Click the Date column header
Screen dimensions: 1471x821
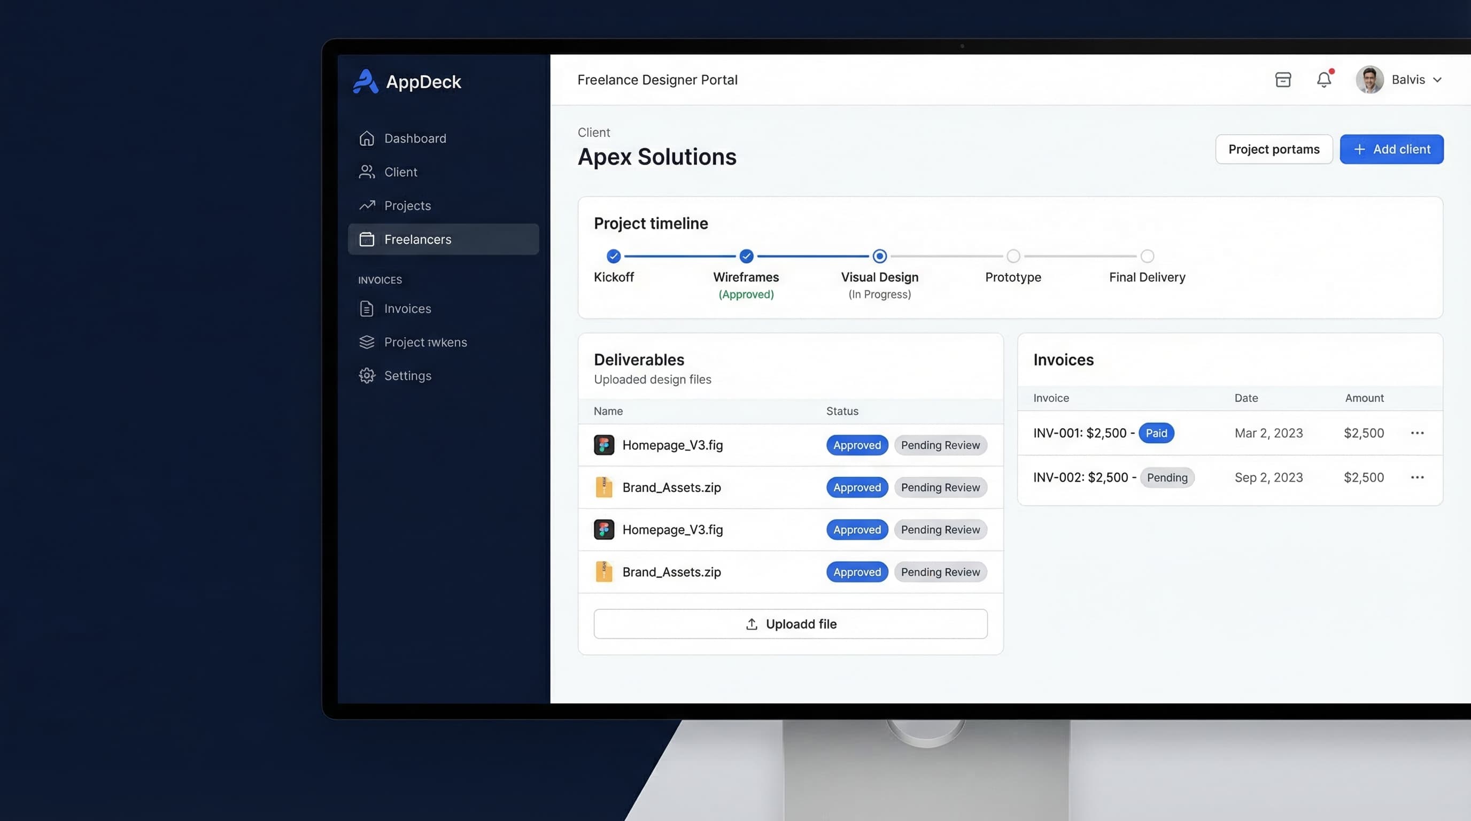coord(1246,398)
